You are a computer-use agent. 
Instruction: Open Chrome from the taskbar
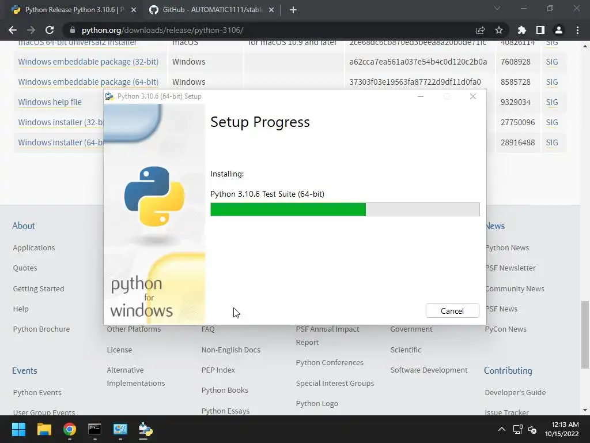[x=70, y=429]
